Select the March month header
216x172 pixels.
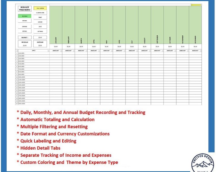(x=81, y=25)
